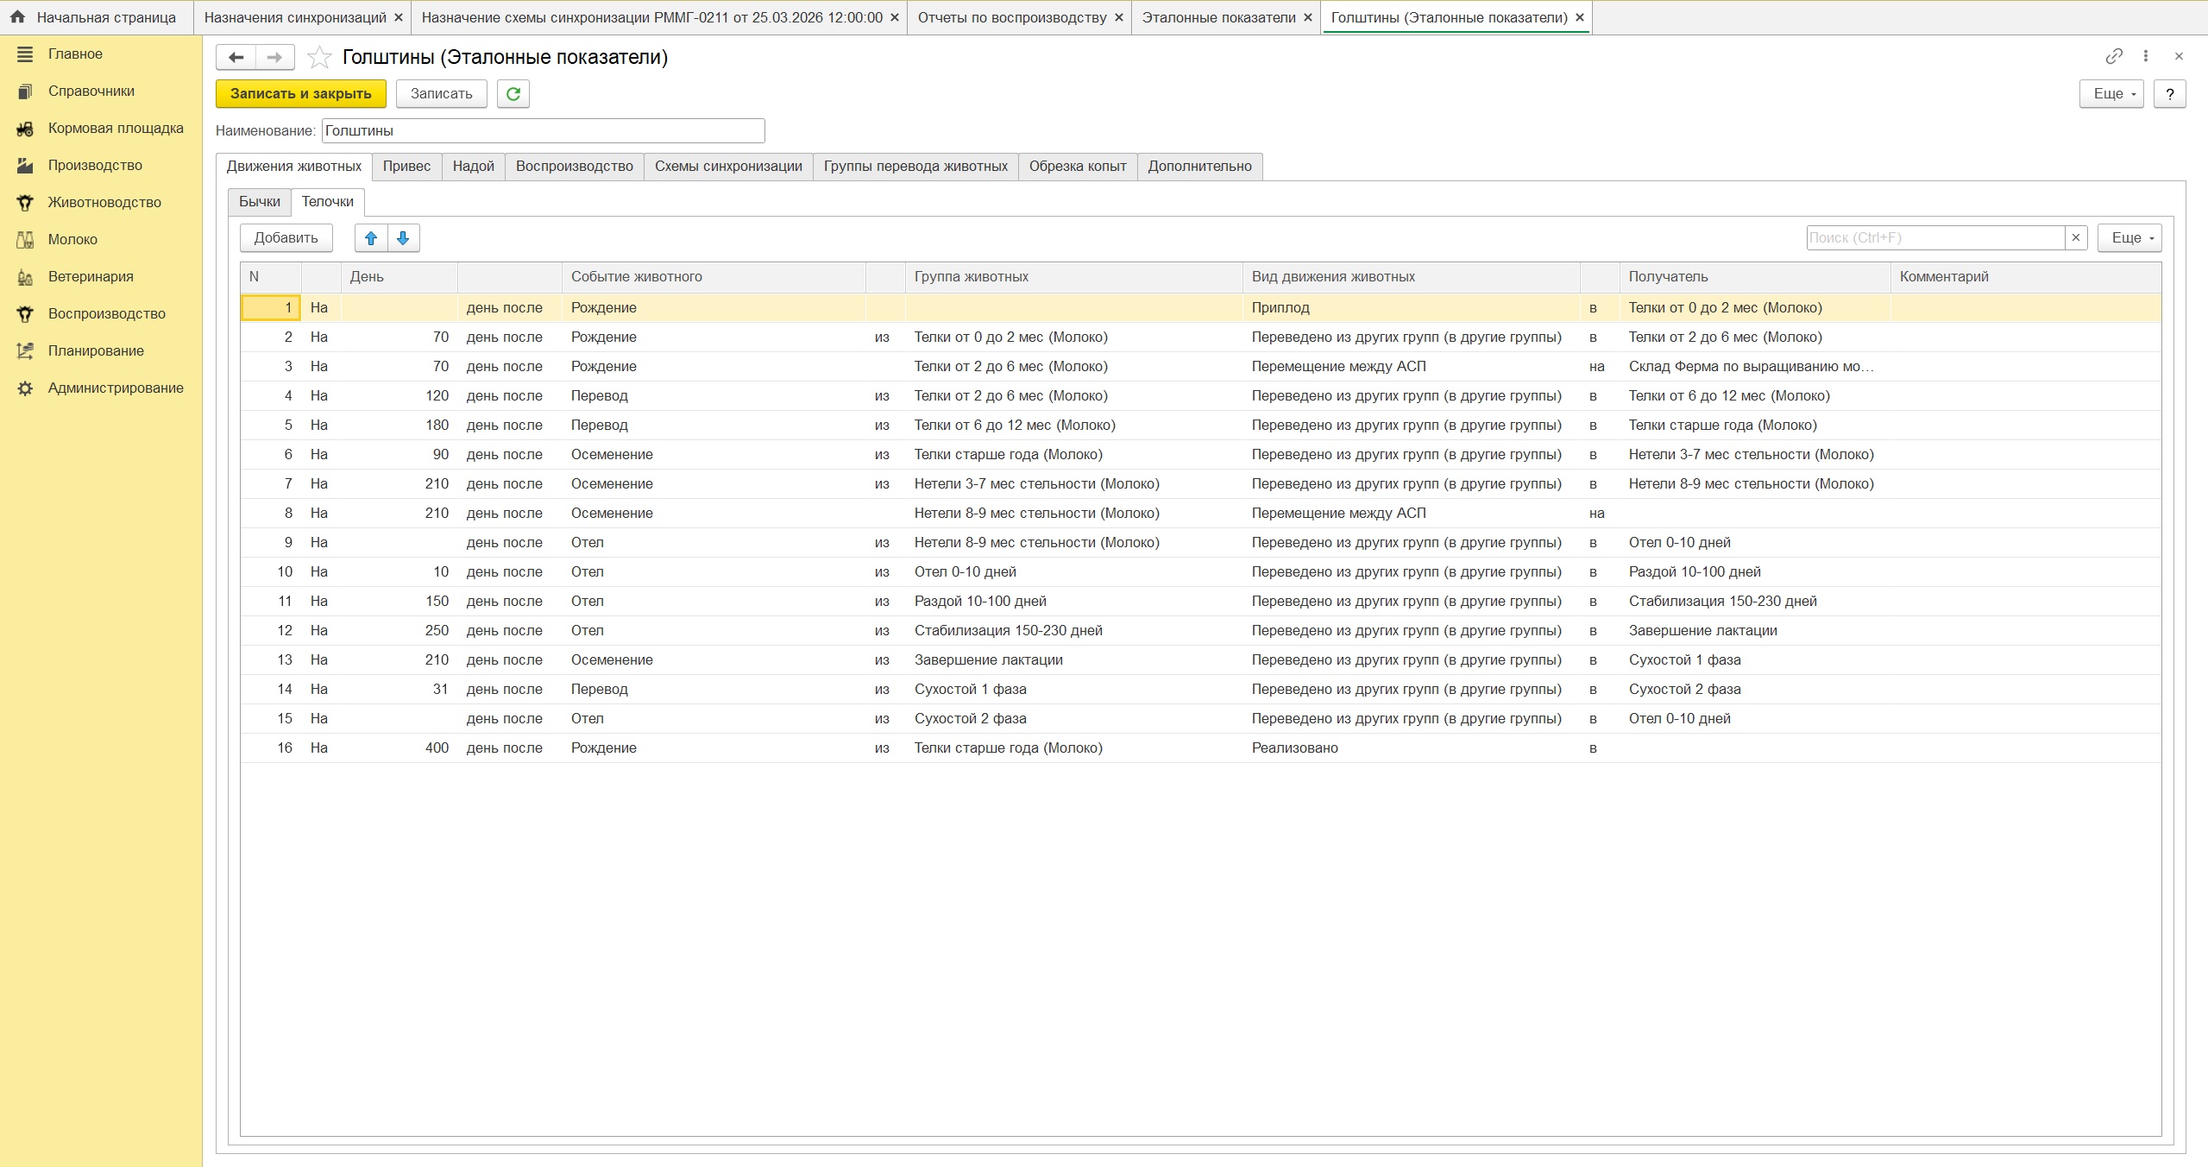Go to home page via house icon
The image size is (2208, 1167).
pos(17,17)
